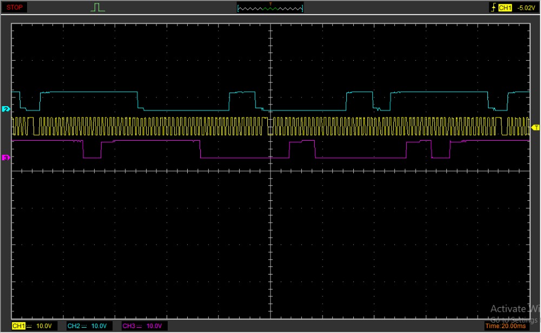541x333 pixels.
Task: Open CH2 10.0V volts-per-division setting
Action: tap(99, 326)
